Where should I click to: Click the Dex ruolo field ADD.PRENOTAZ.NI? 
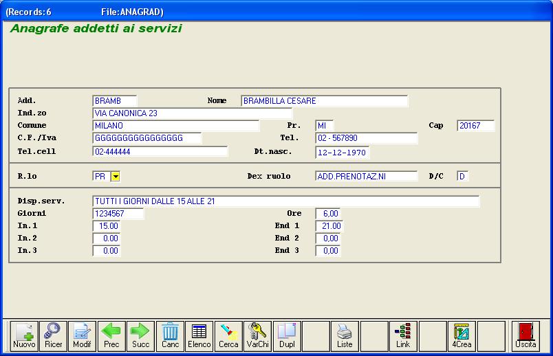(x=367, y=176)
